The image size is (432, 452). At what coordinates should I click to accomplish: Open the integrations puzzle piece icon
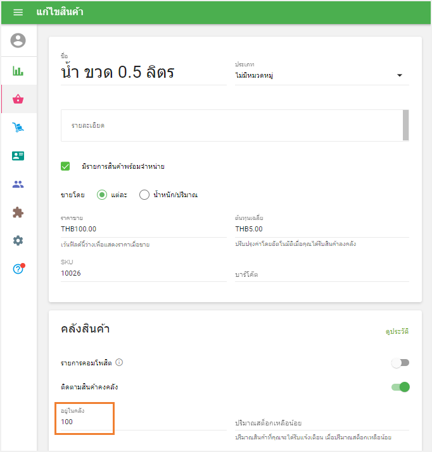point(18,212)
